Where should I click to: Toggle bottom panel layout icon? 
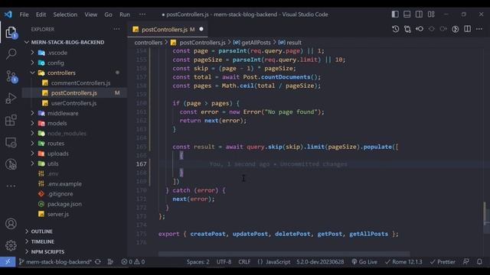point(407,15)
